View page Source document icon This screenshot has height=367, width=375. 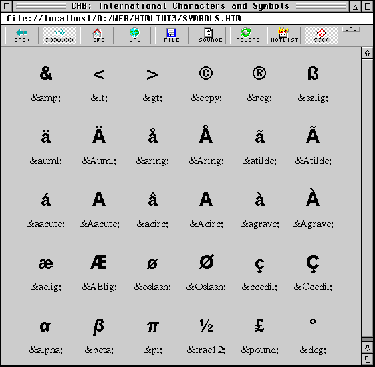(209, 35)
